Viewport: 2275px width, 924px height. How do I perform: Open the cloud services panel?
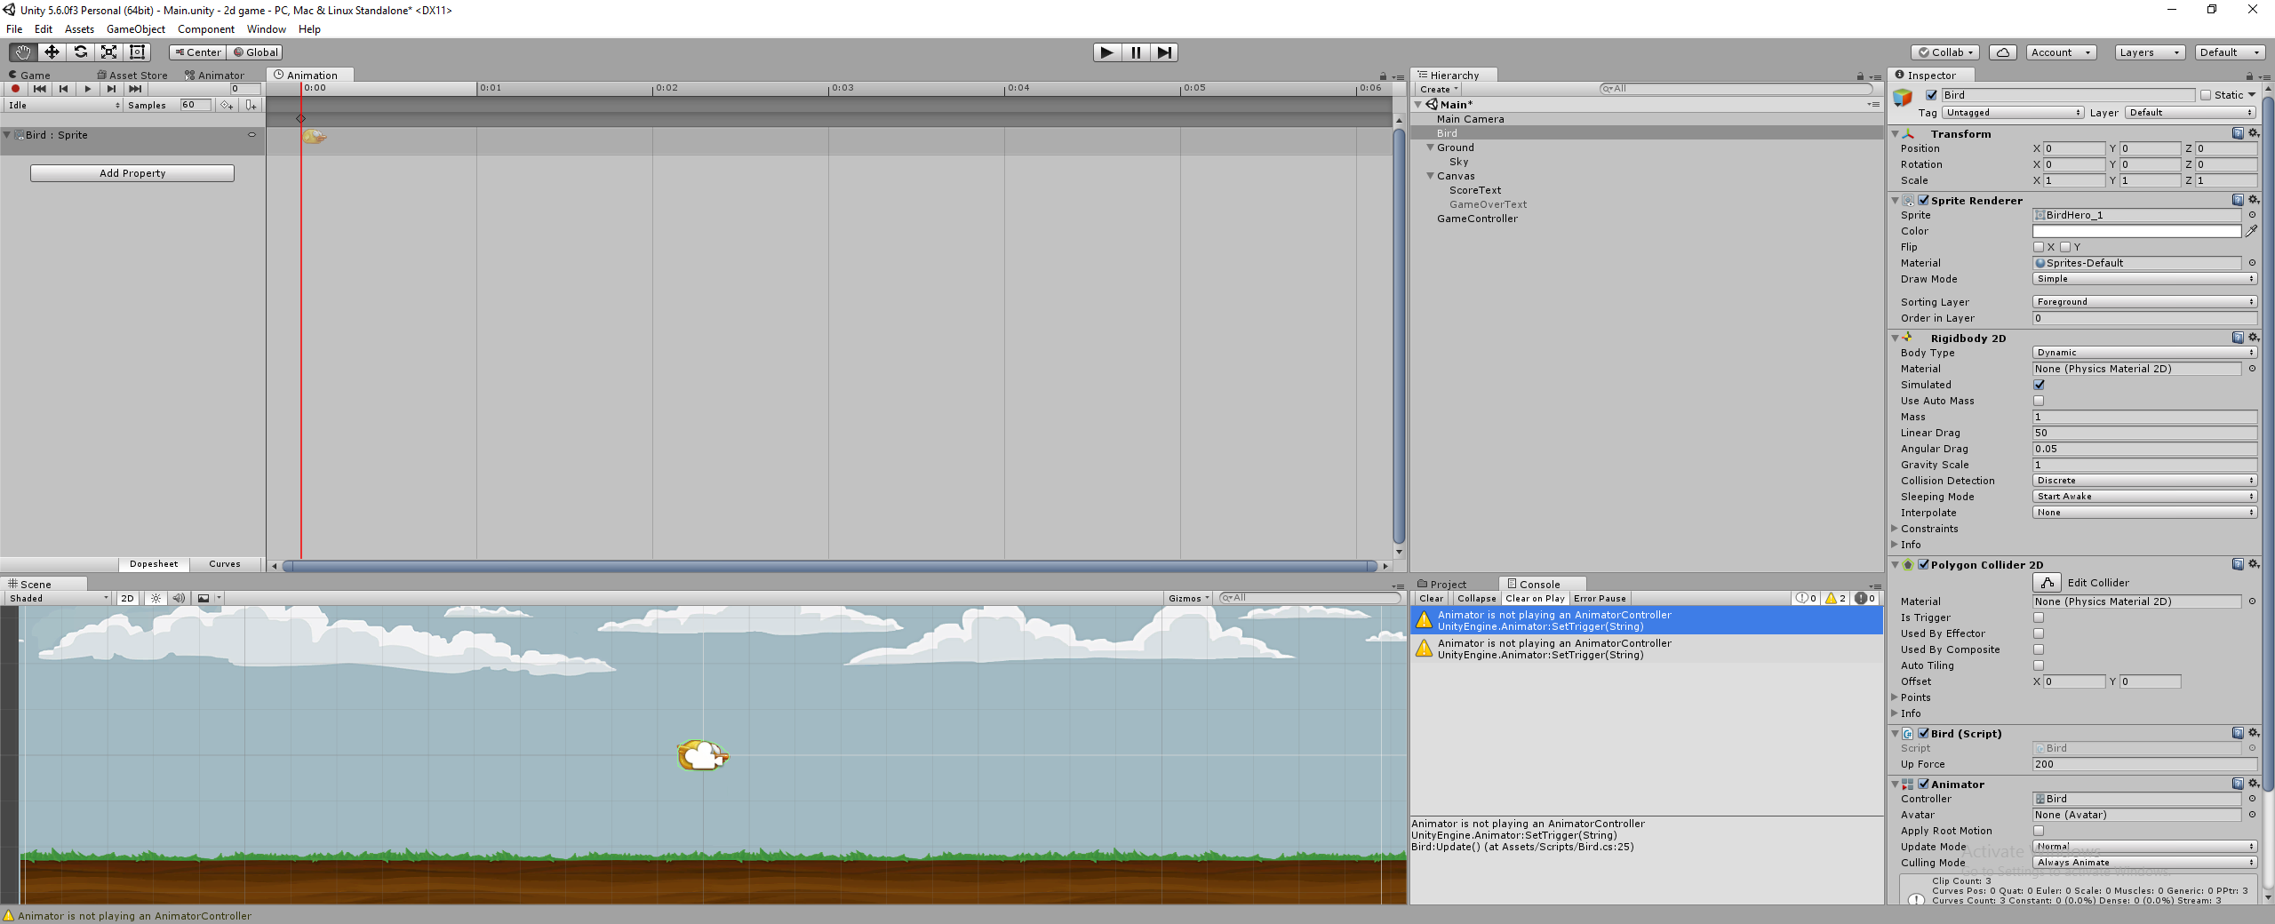2002,52
